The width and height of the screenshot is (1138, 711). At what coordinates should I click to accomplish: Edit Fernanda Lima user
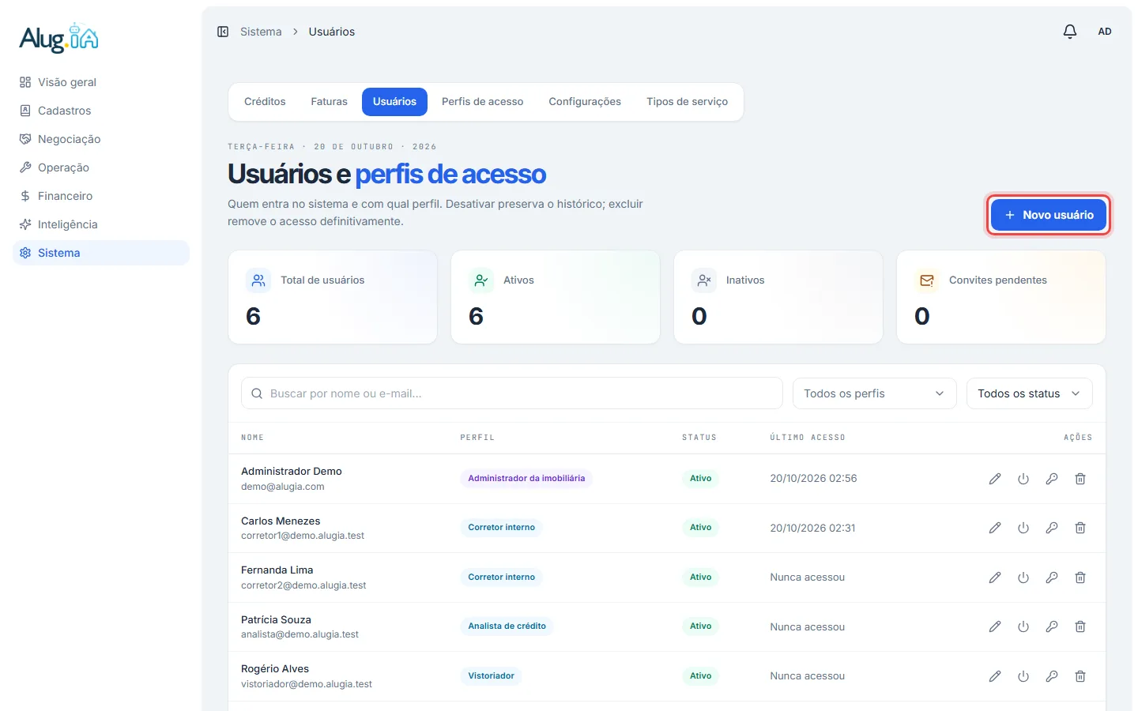point(995,577)
